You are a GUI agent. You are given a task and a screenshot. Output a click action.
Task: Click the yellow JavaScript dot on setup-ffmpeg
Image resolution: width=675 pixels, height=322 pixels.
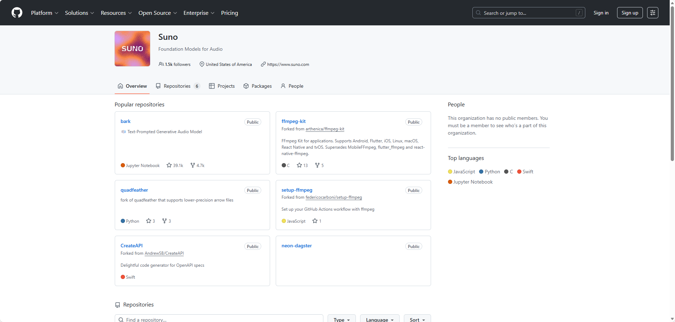[284, 221]
